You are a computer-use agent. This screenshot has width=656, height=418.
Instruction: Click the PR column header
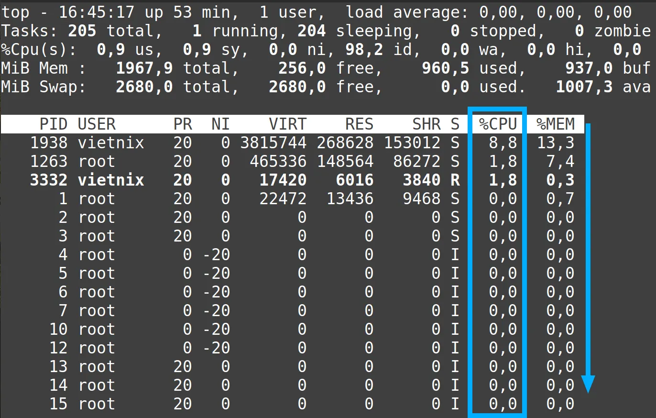click(x=183, y=124)
